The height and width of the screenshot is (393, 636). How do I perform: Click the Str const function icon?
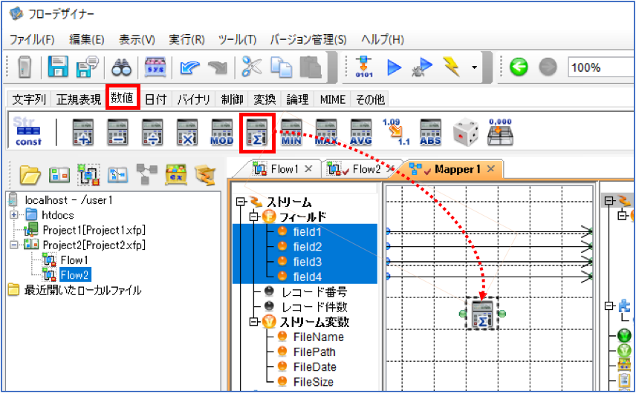(x=28, y=131)
